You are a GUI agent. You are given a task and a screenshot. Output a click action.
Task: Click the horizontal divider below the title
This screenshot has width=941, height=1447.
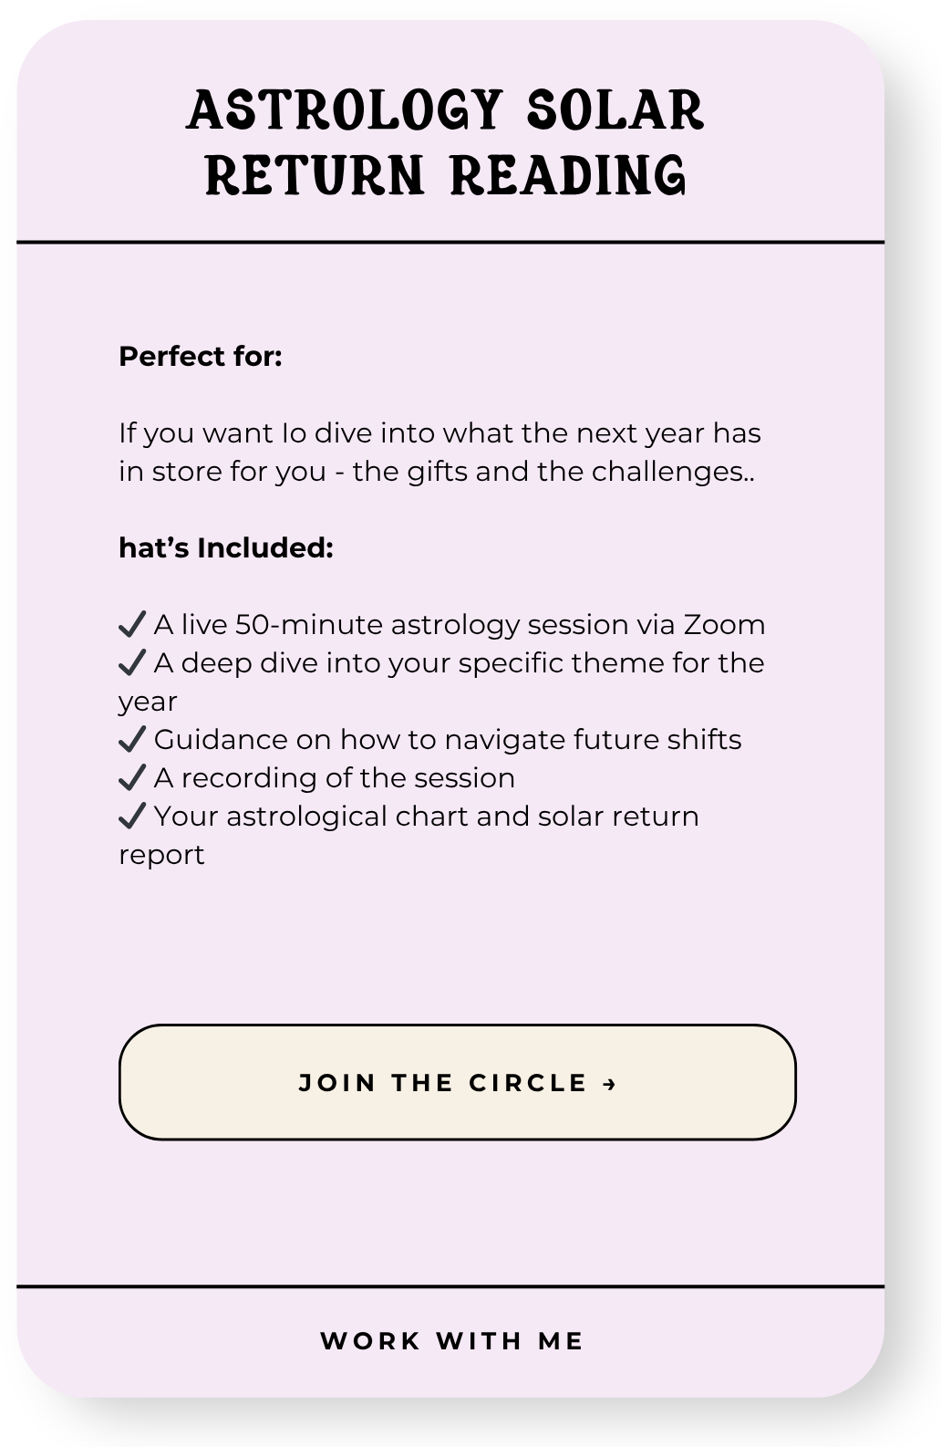(x=450, y=243)
